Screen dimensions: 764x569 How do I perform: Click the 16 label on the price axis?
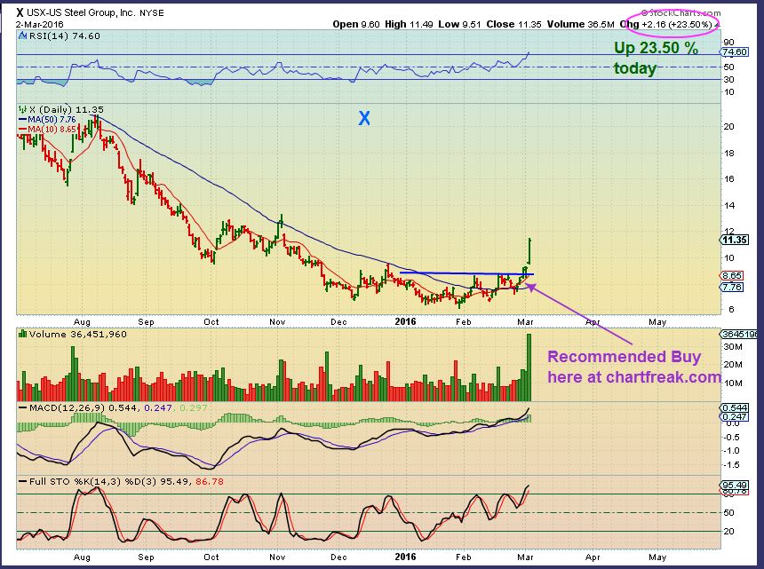tap(729, 179)
